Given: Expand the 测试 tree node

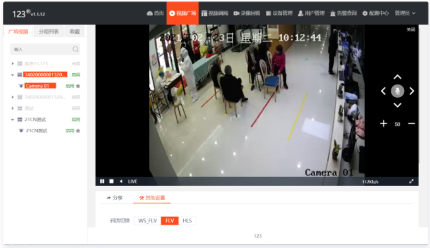Looking at the screenshot, I should pyautogui.click(x=12, y=108).
